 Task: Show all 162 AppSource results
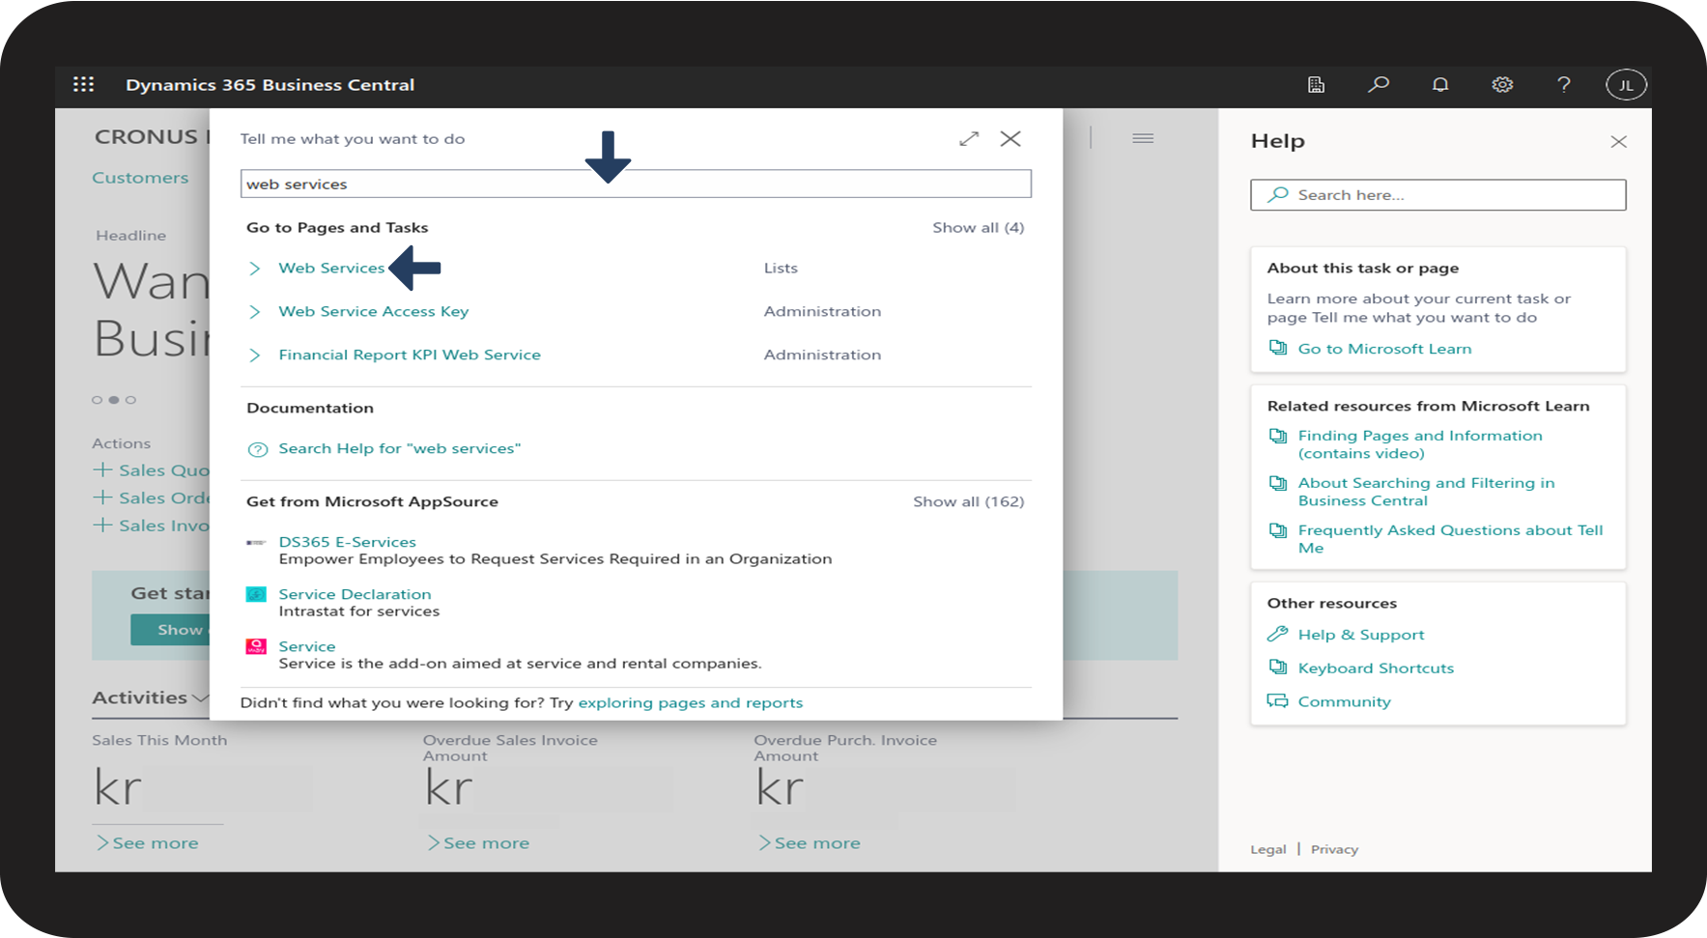(x=968, y=501)
